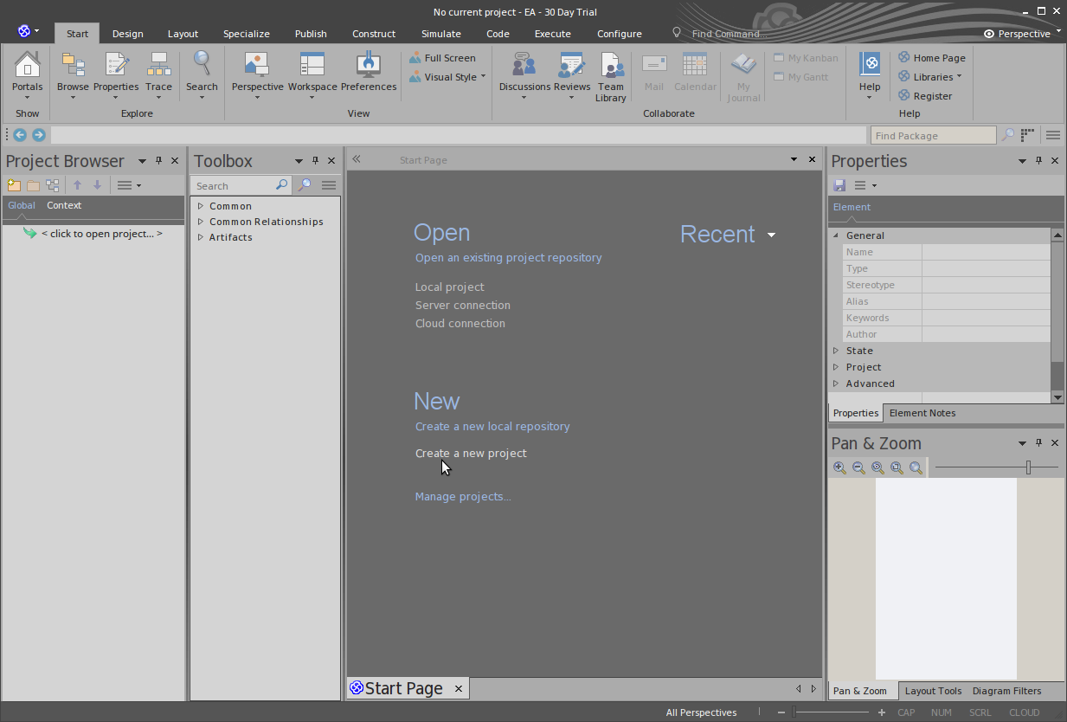The height and width of the screenshot is (722, 1067).
Task: Open the Portals house icon
Action: coord(28,66)
